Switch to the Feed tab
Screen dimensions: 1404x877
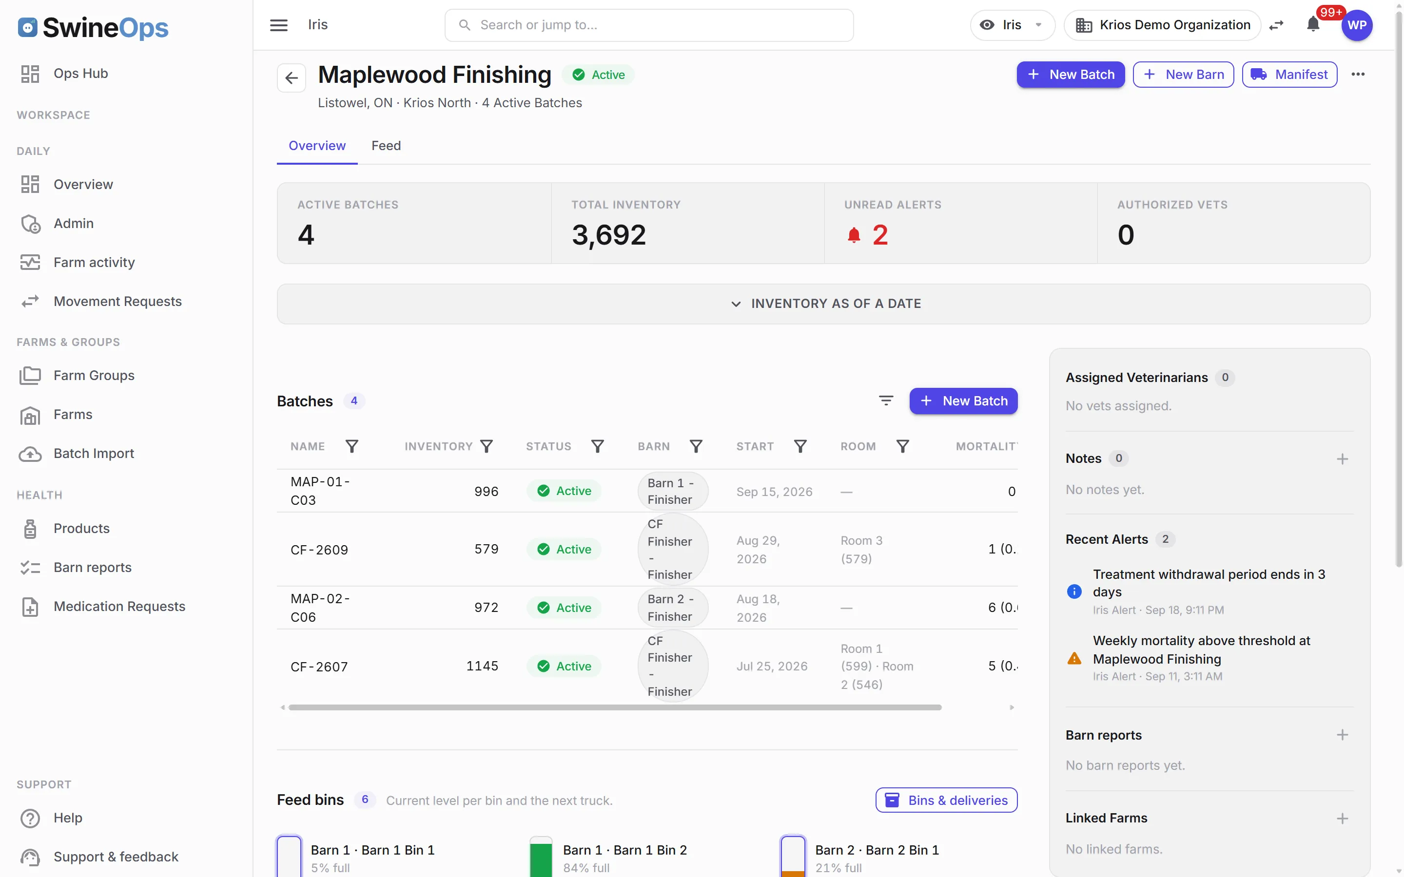click(x=386, y=146)
